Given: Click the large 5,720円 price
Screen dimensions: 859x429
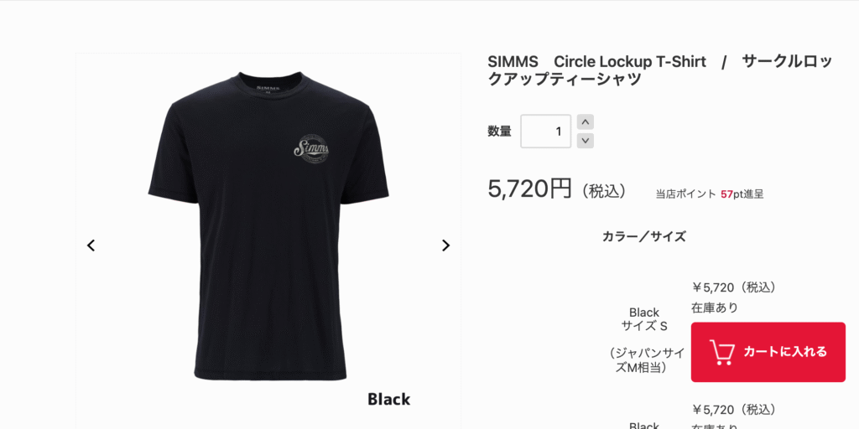Looking at the screenshot, I should pyautogui.click(x=530, y=189).
